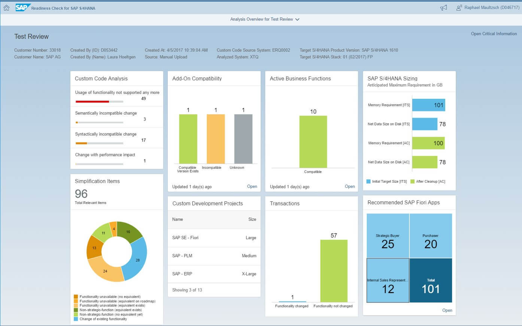Open the Recommended SAP Fiori Apps list
The height and width of the screenshot is (326, 522).
point(447,310)
